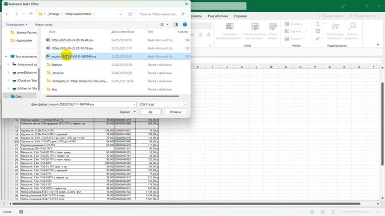Click Excel vertical scrollbar

click(383, 124)
